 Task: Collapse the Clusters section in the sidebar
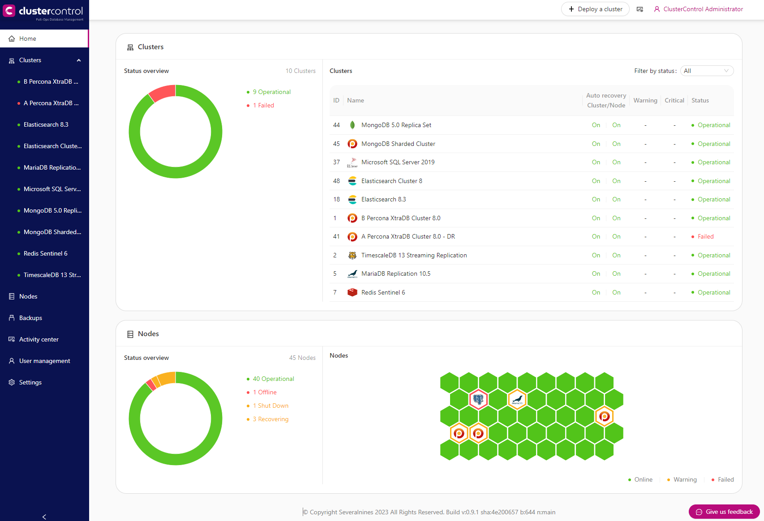point(79,60)
